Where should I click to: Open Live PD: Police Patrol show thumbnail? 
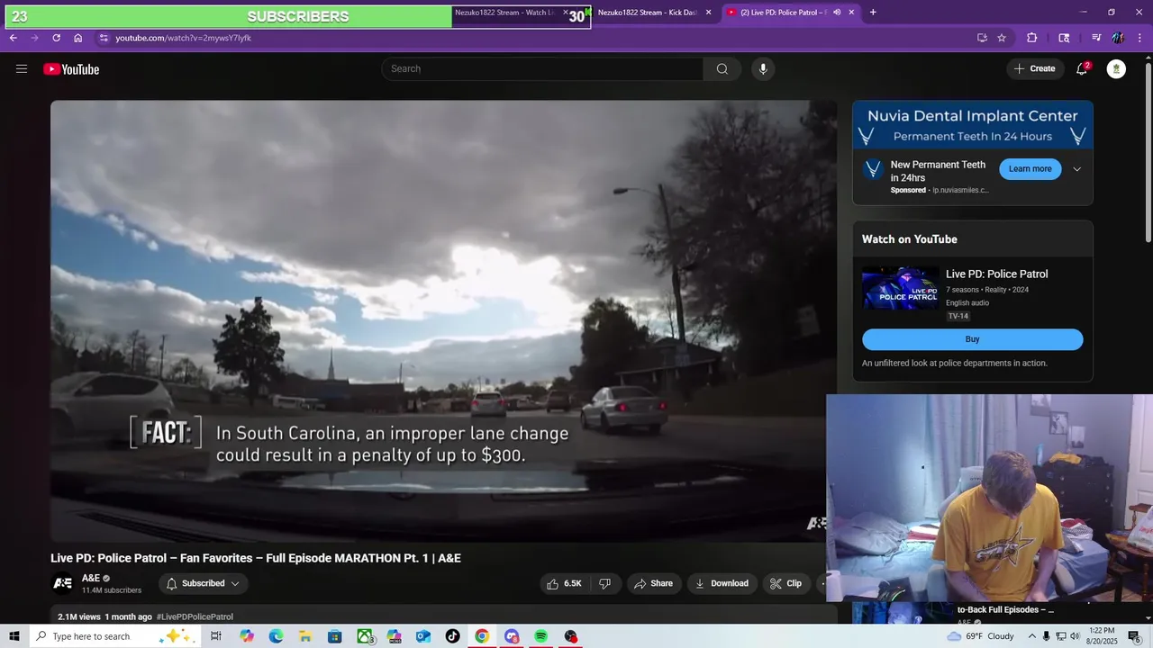pos(900,288)
